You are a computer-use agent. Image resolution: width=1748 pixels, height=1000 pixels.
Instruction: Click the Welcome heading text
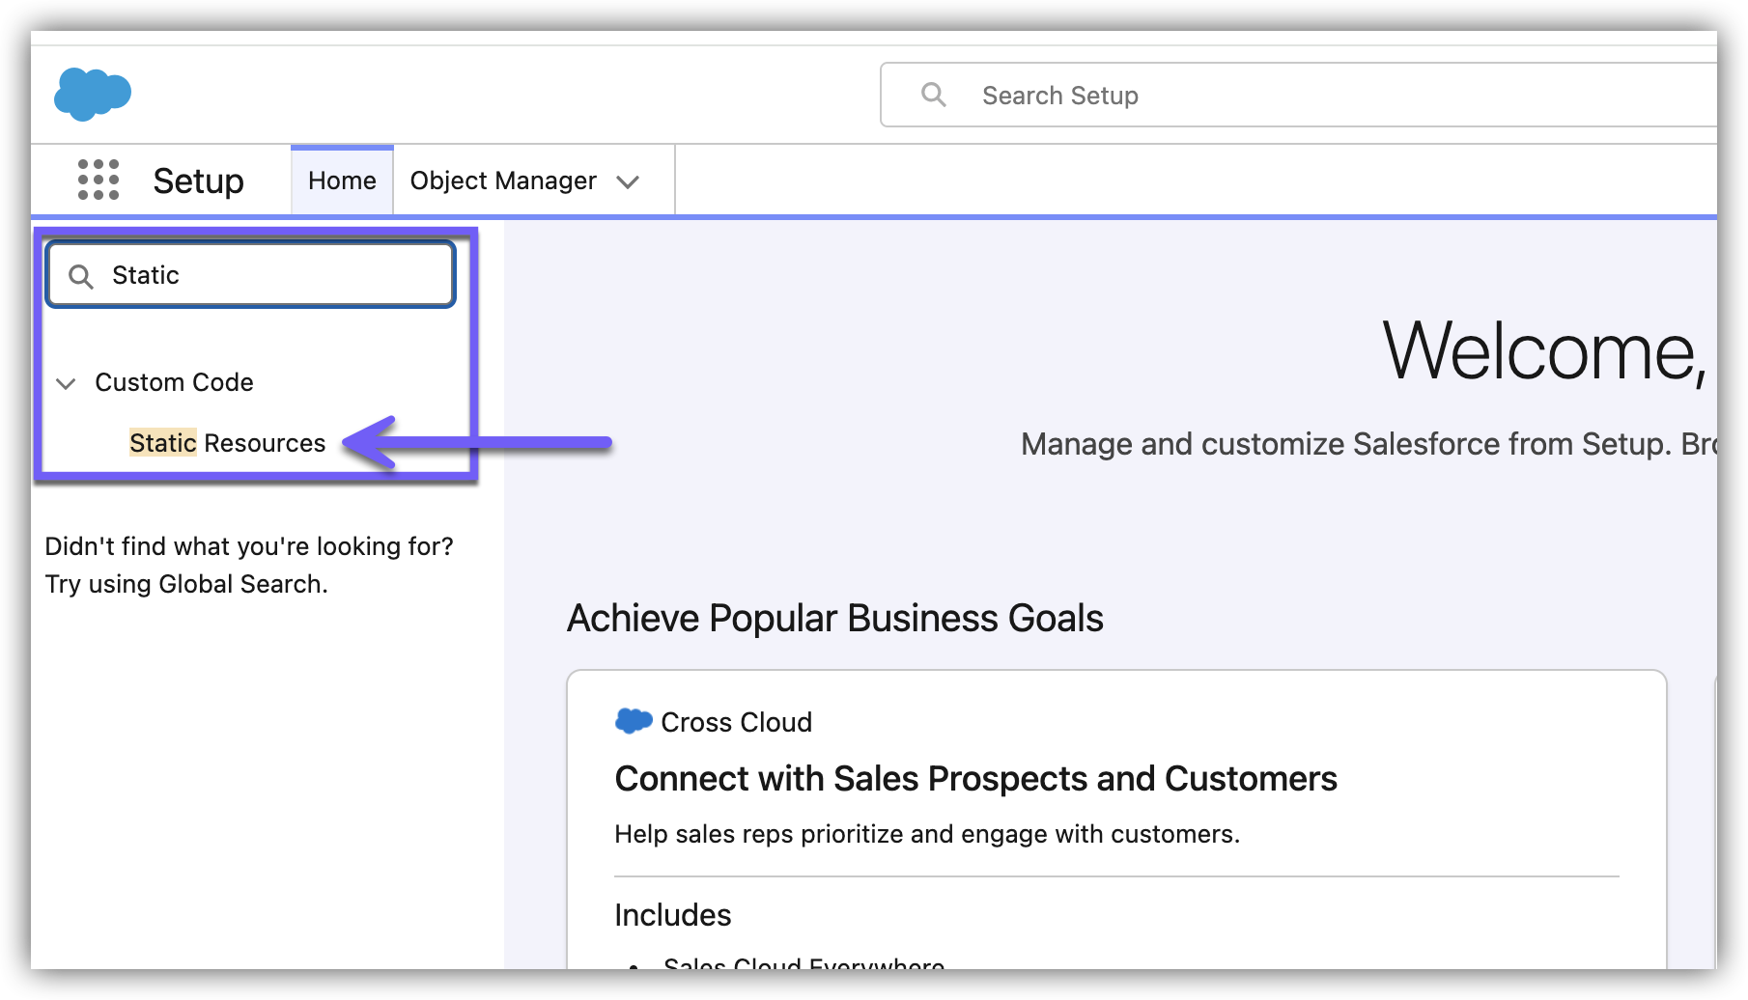tap(1543, 351)
